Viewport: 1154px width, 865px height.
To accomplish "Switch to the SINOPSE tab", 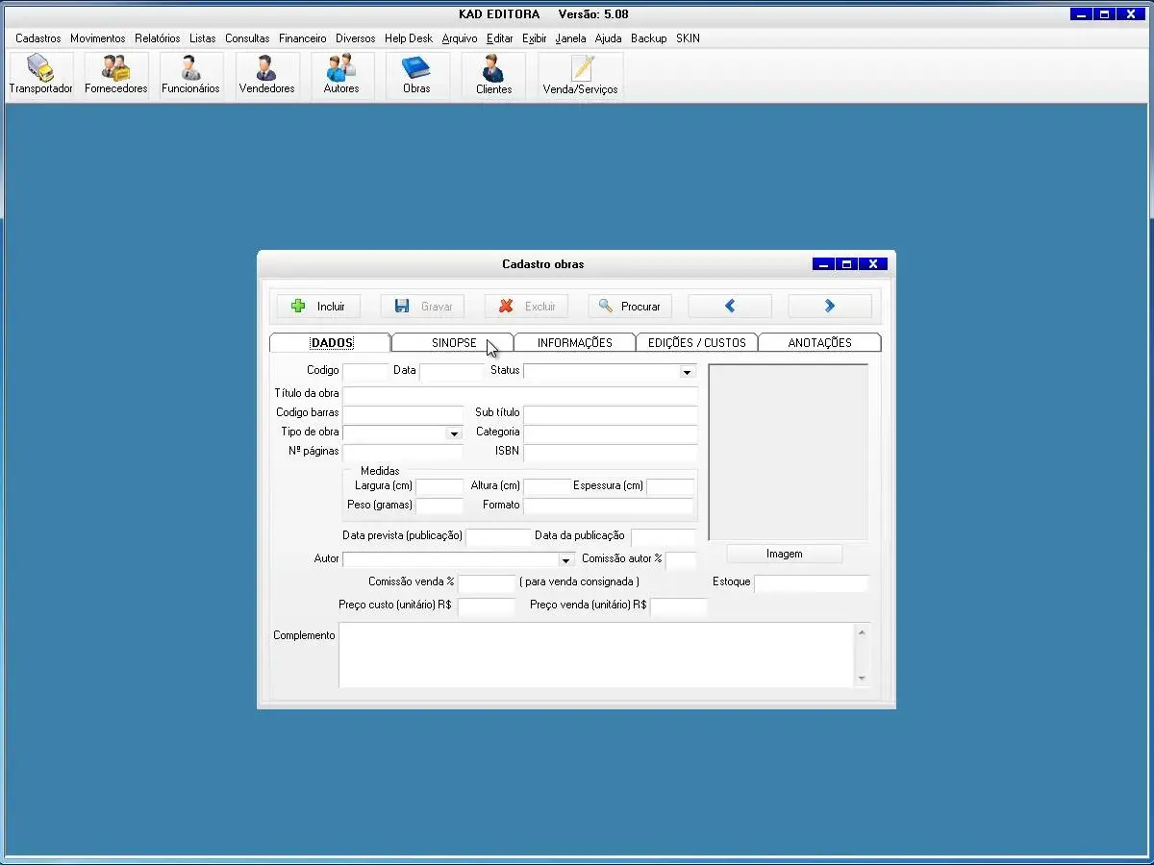I will coord(453,343).
